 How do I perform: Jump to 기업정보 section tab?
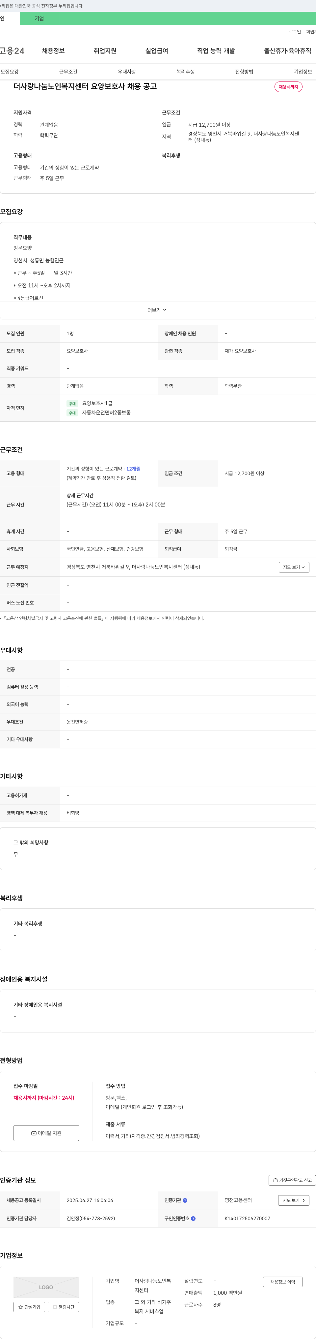point(303,72)
